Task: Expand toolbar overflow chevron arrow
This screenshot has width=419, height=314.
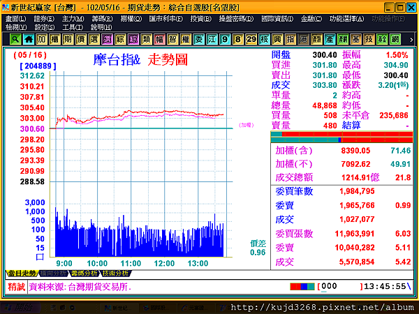Action: point(411,40)
